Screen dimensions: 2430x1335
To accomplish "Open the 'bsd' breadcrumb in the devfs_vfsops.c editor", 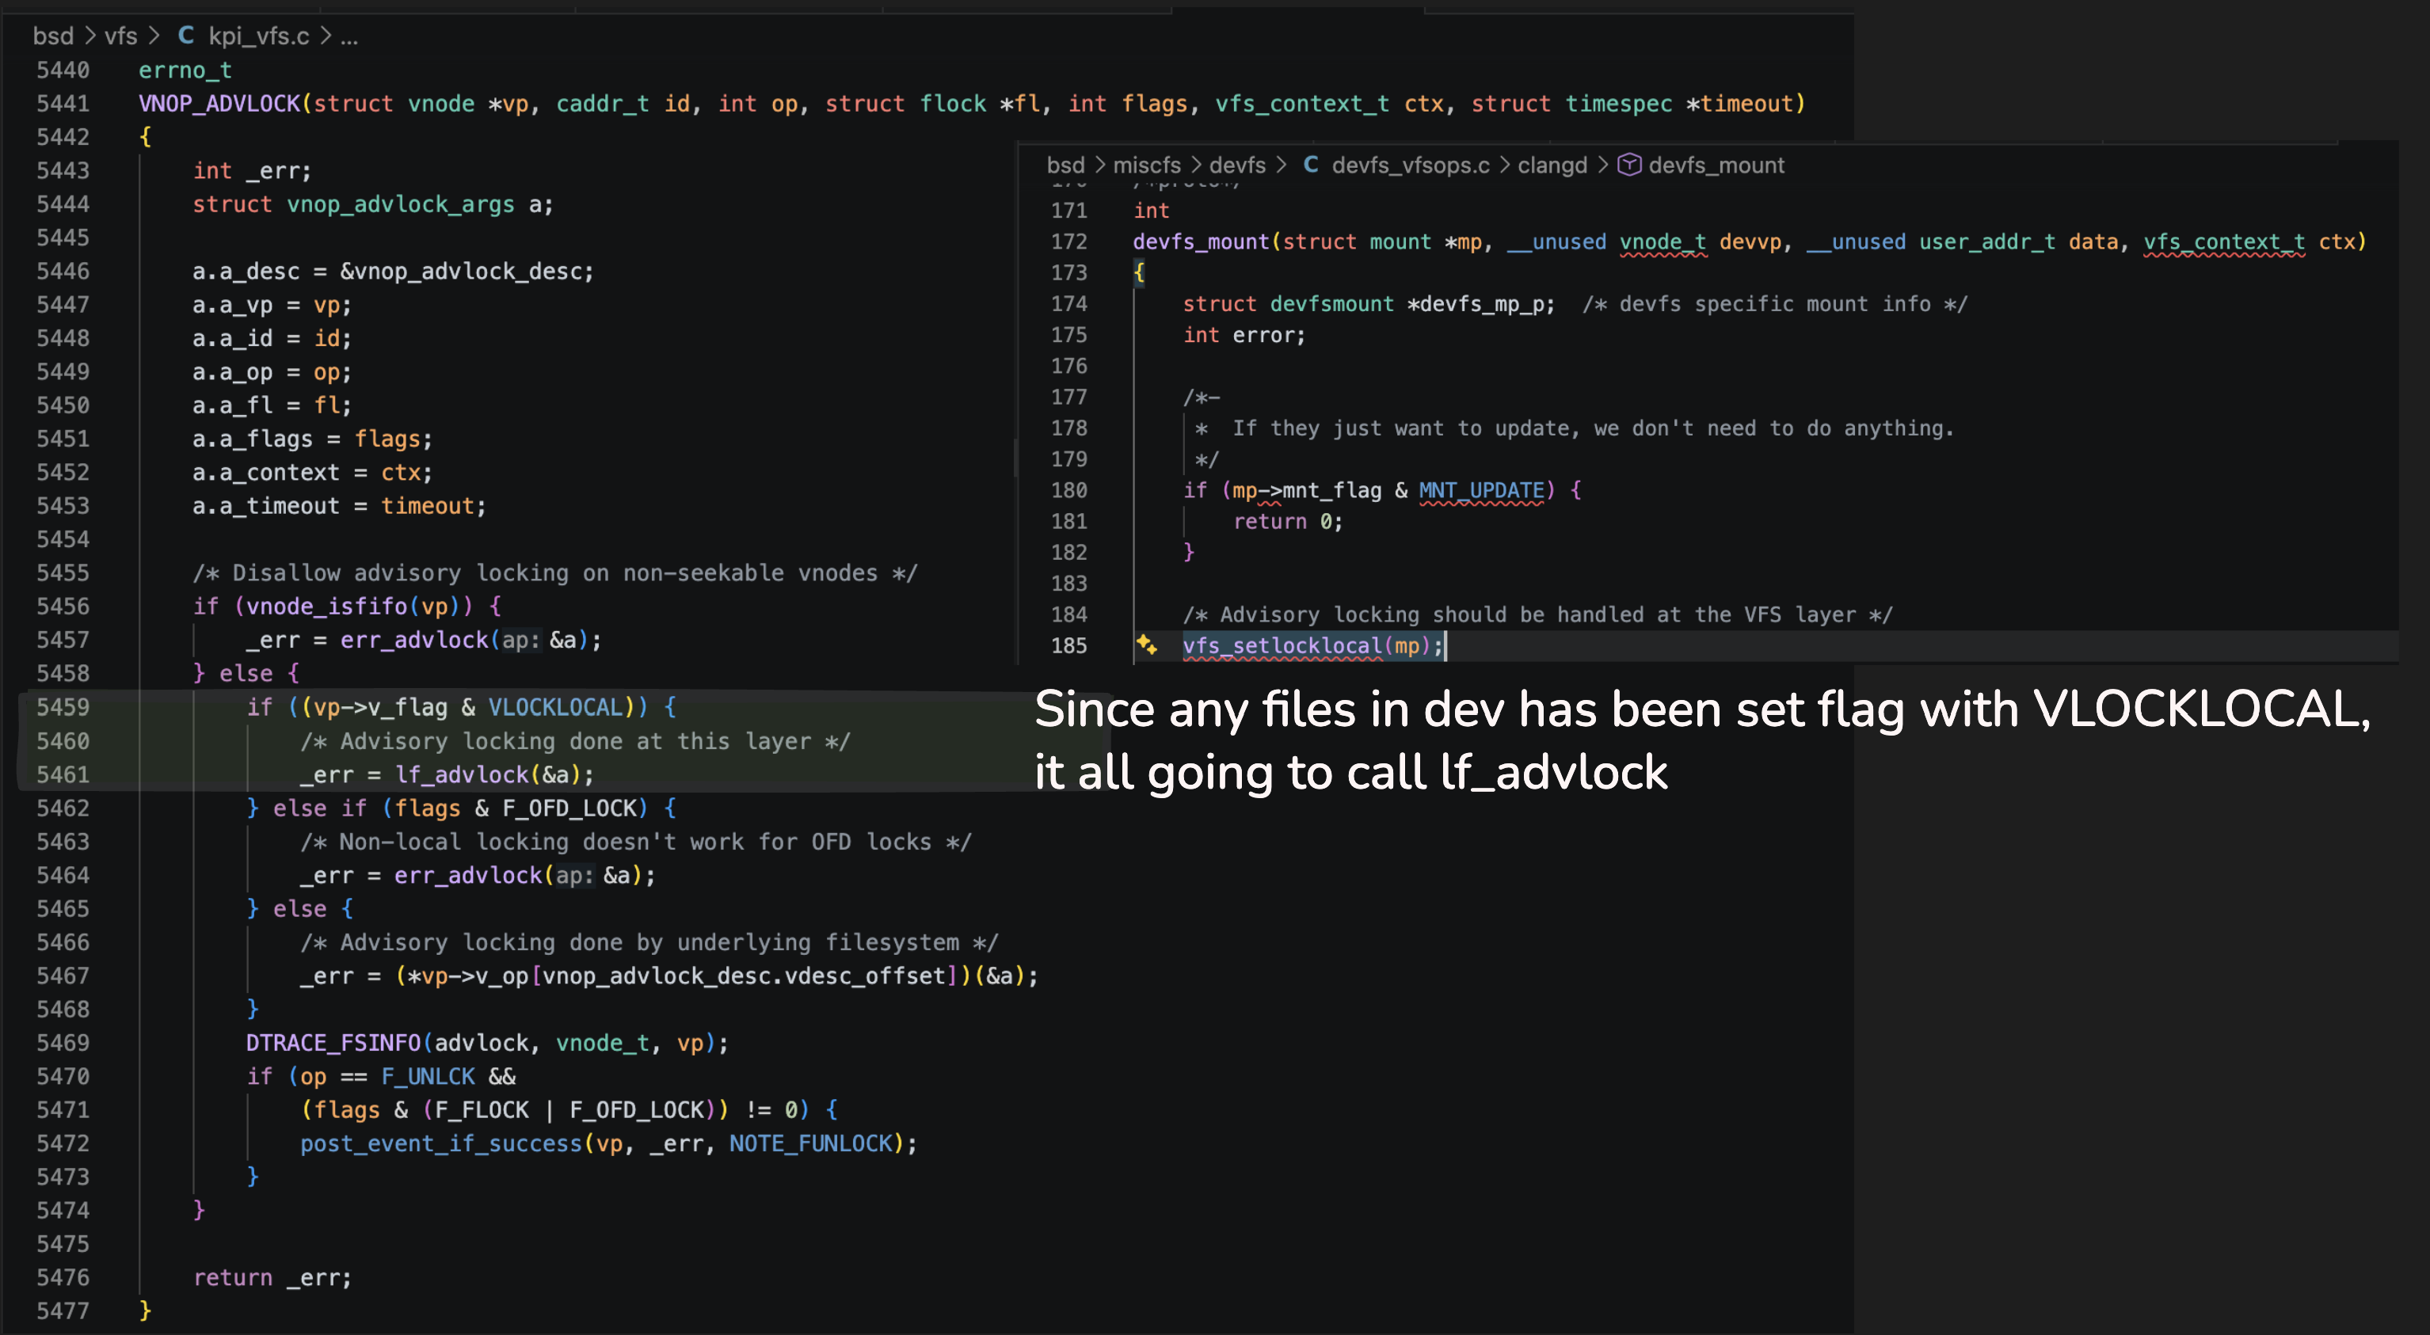I will [1066, 165].
